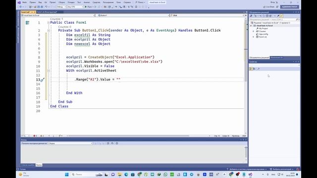Click the Save toolbar icon
This screenshot has height=178, width=317.
[39, 7]
